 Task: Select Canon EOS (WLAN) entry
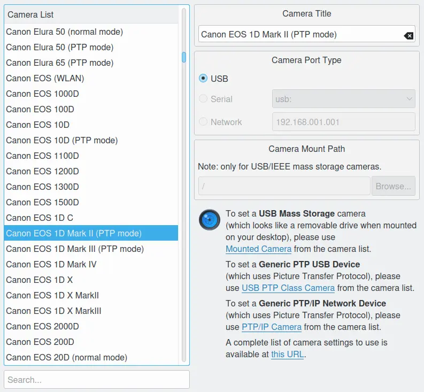[91, 78]
